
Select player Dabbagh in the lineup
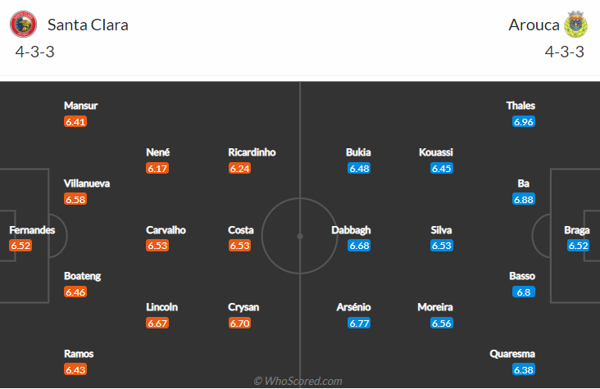(x=351, y=230)
